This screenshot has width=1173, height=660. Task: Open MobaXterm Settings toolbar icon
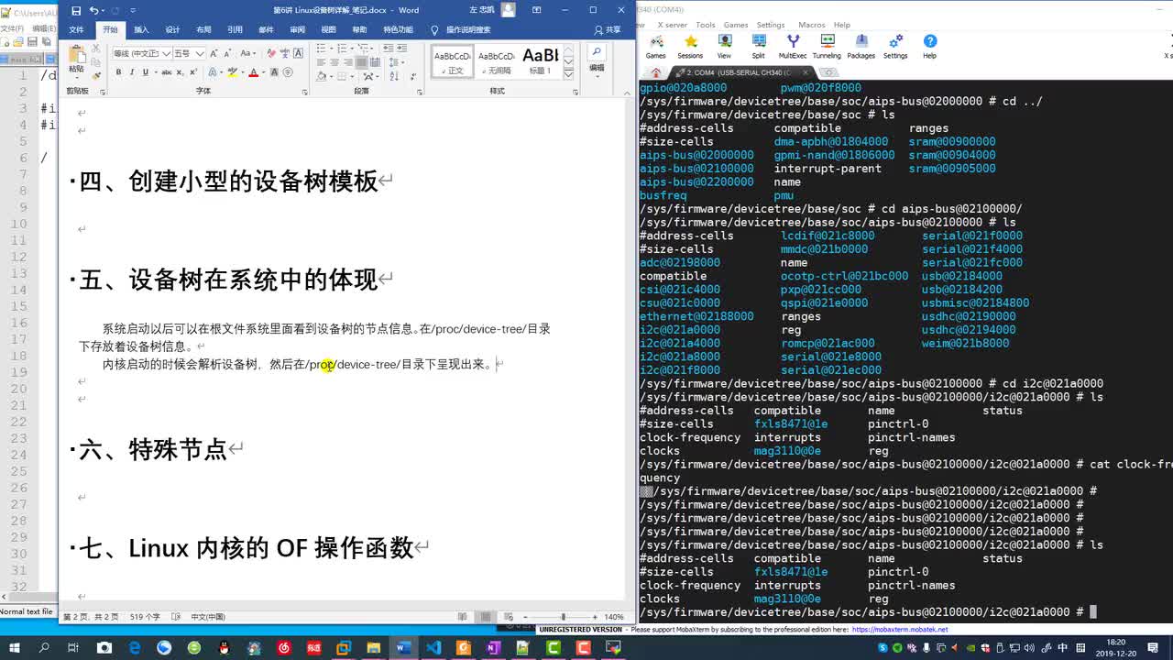(895, 47)
